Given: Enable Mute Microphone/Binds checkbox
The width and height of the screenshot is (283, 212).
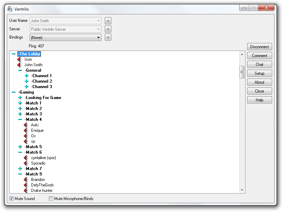Looking at the screenshot, I should point(51,199).
